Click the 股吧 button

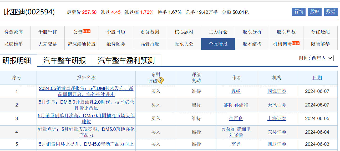tap(315, 12)
